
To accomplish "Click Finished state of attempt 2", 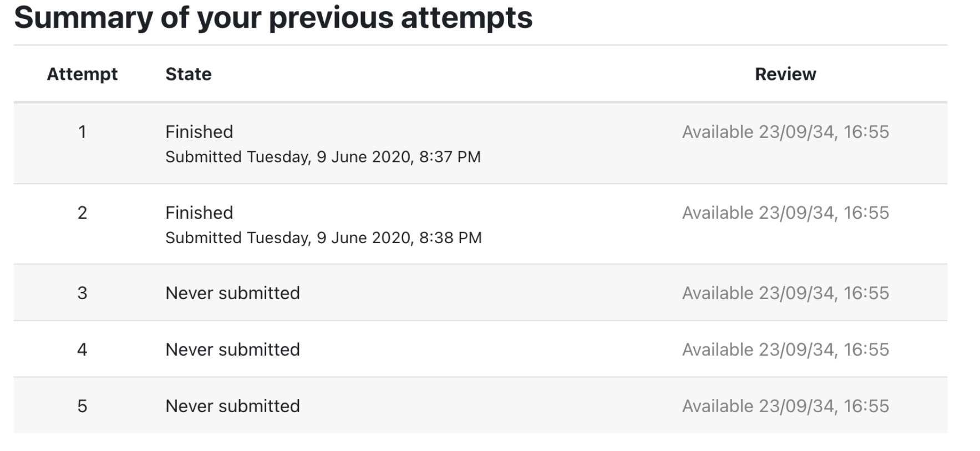I will (199, 213).
